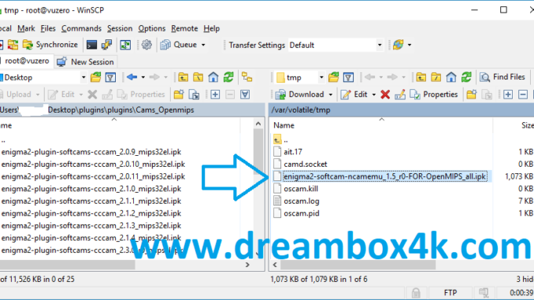The width and height of the screenshot is (534, 300).
Task: Open Properties for the remote file
Action: pyautogui.click(x=433, y=94)
